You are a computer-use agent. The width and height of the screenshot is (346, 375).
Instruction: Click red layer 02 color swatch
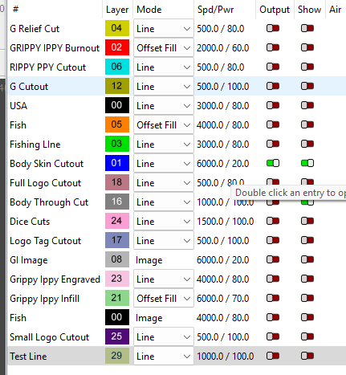click(117, 47)
